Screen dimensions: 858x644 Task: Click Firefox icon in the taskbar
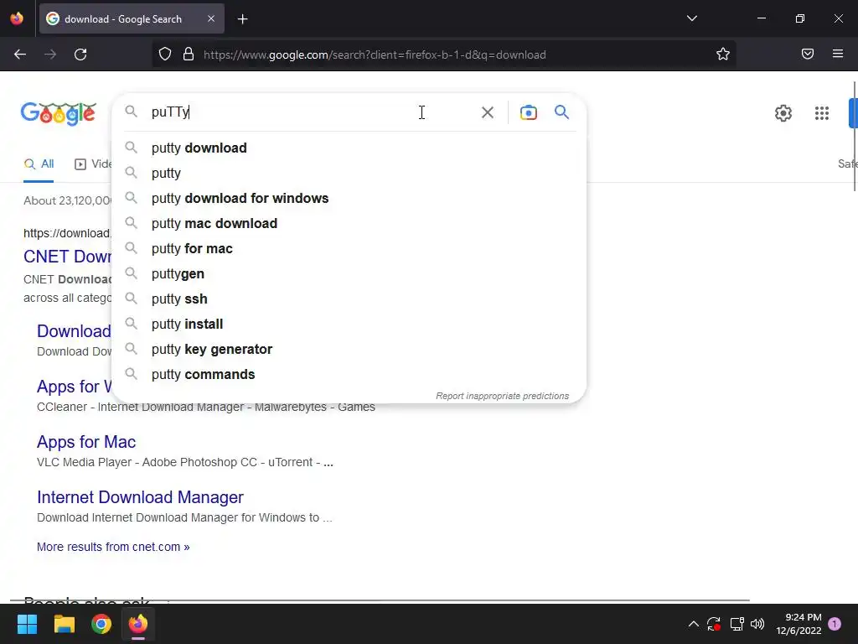[x=138, y=624]
